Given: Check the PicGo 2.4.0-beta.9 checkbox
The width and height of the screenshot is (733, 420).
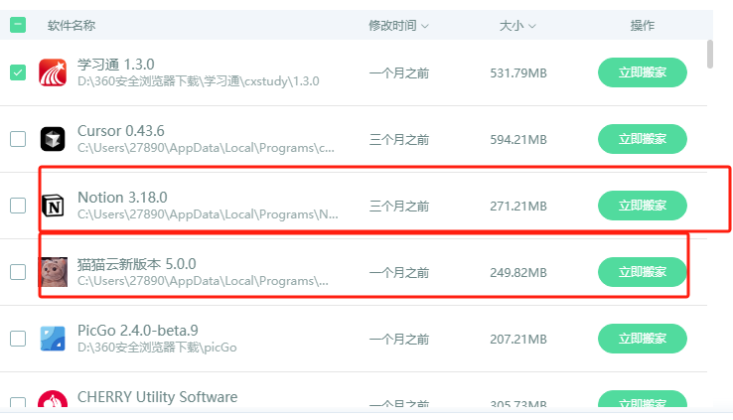Looking at the screenshot, I should pyautogui.click(x=18, y=339).
